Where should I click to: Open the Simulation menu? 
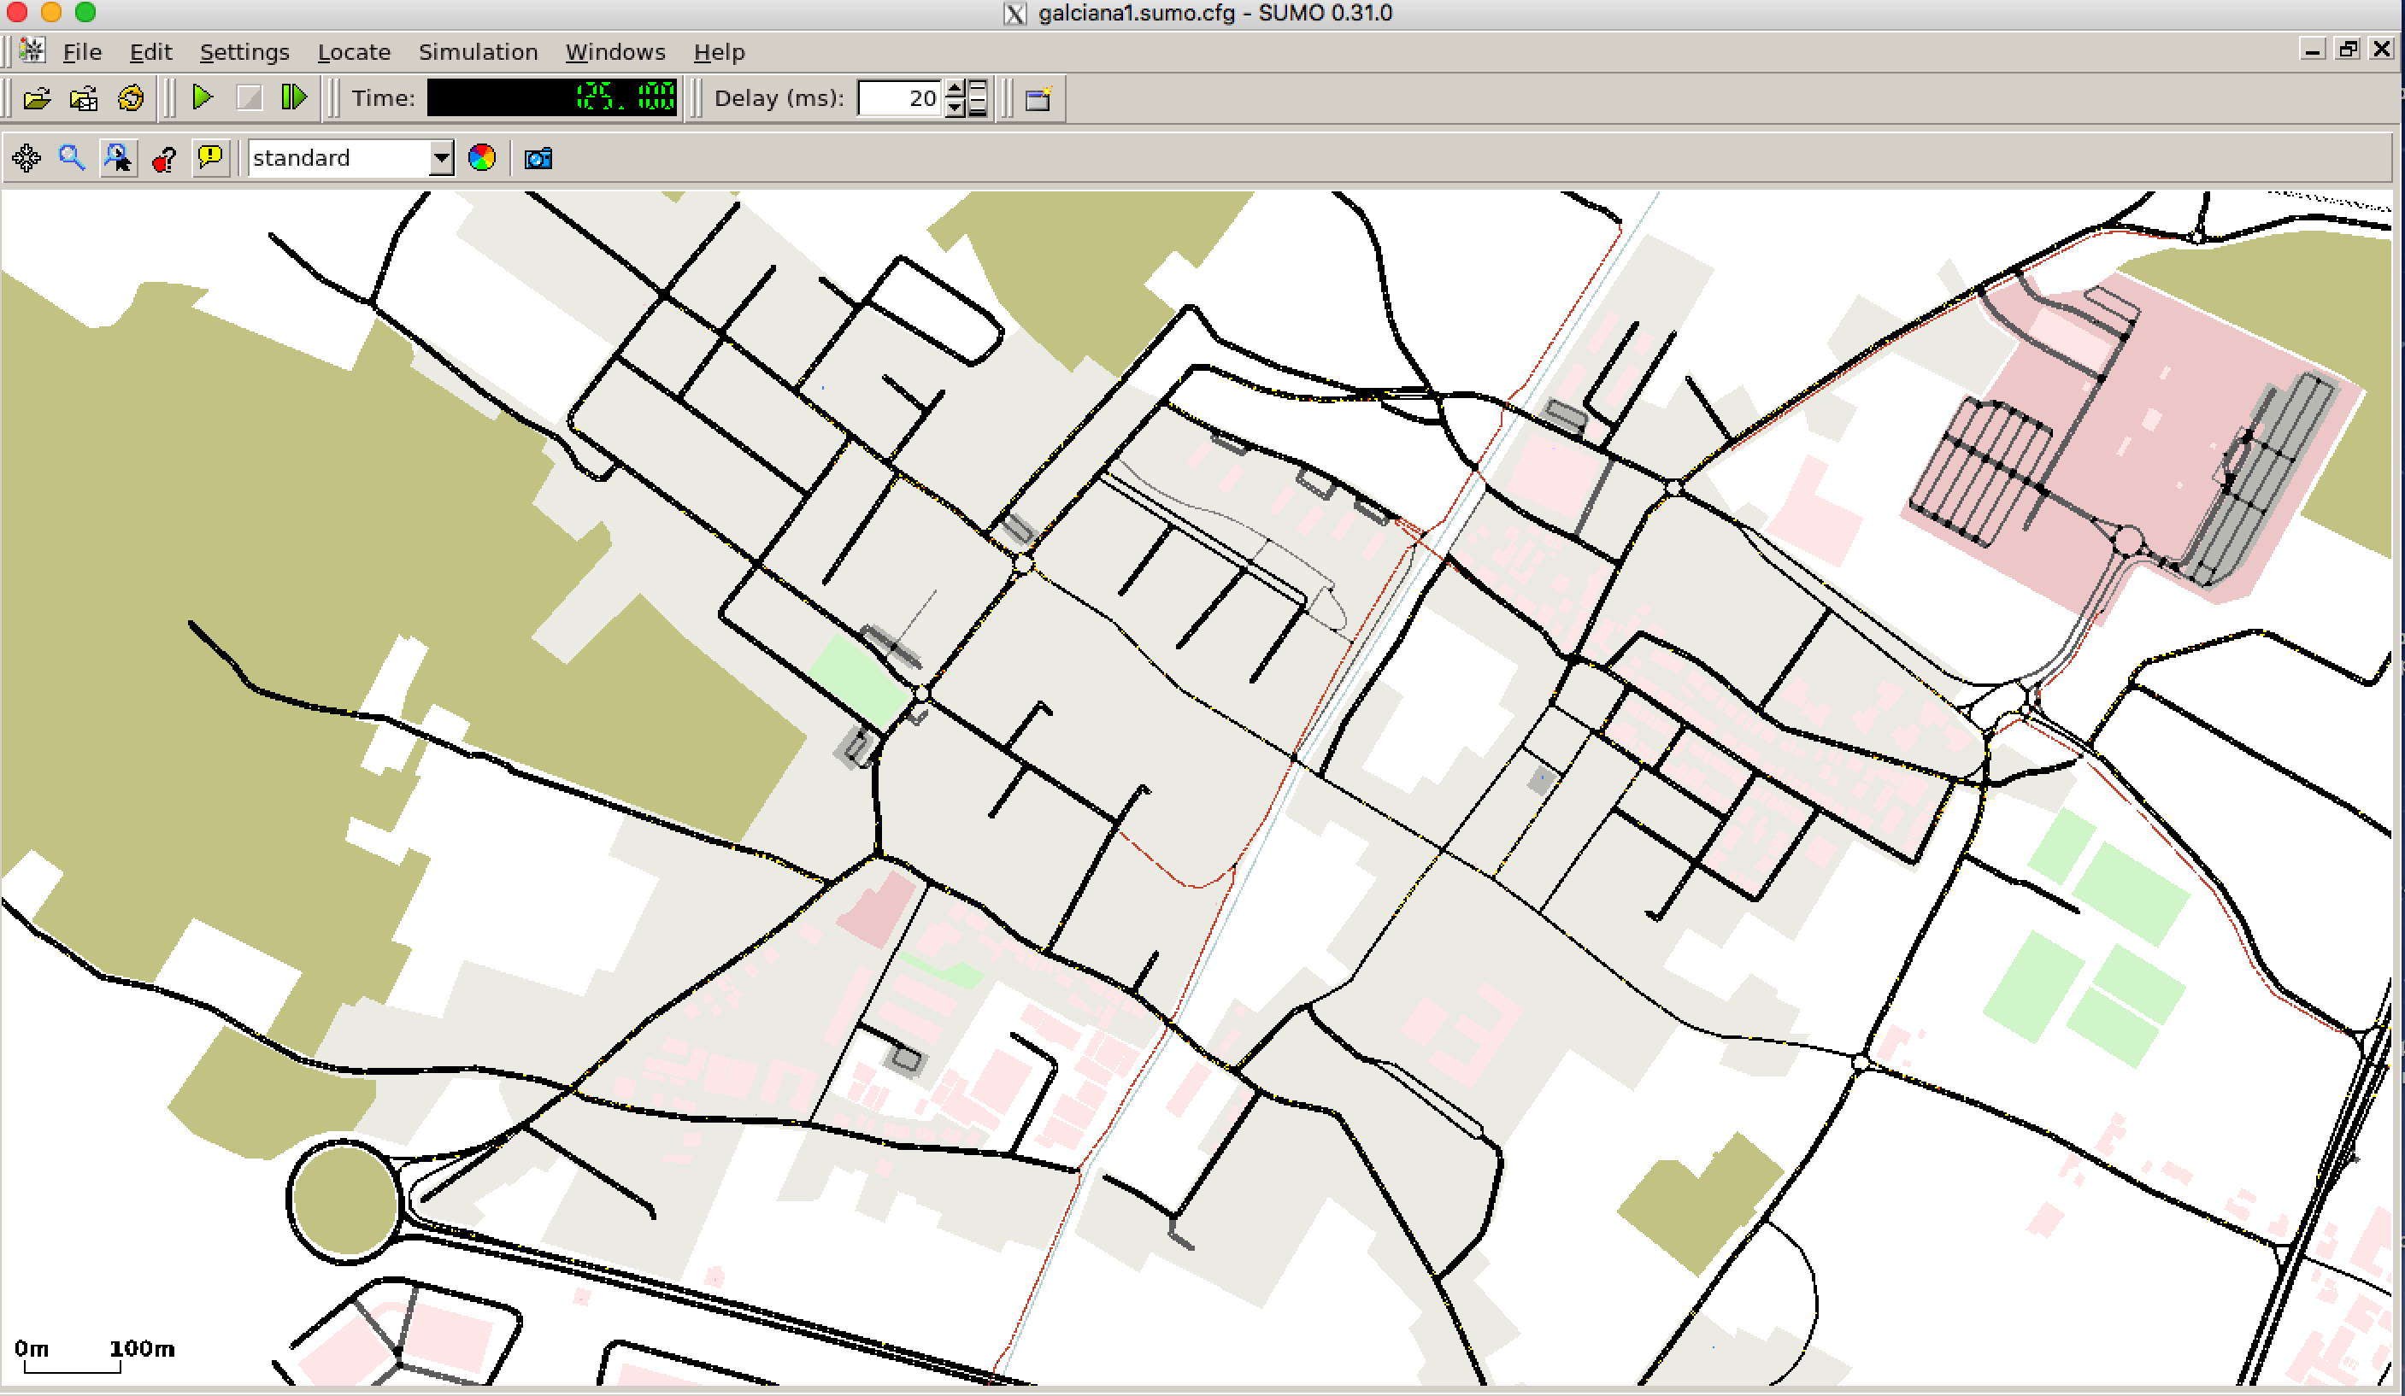[478, 52]
